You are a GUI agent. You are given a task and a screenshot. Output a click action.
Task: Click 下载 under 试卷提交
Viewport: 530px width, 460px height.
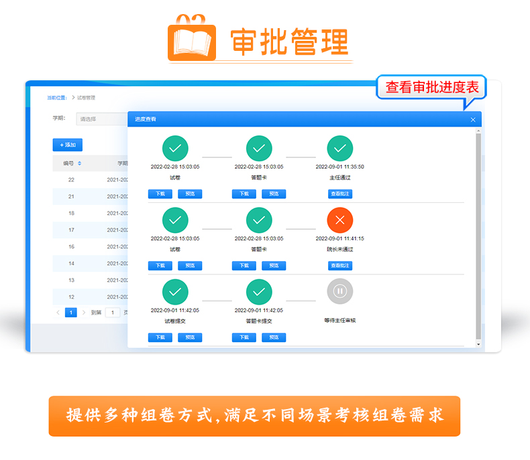160,337
